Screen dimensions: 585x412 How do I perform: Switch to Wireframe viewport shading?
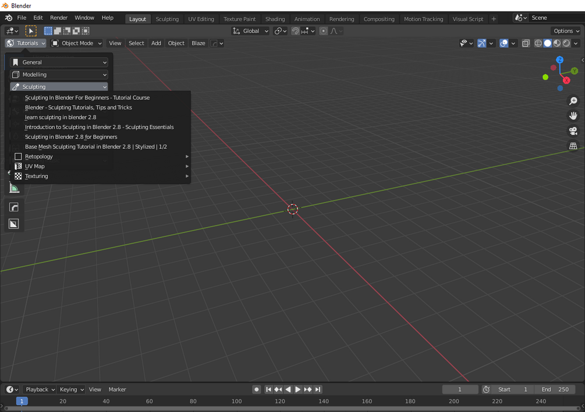click(538, 43)
